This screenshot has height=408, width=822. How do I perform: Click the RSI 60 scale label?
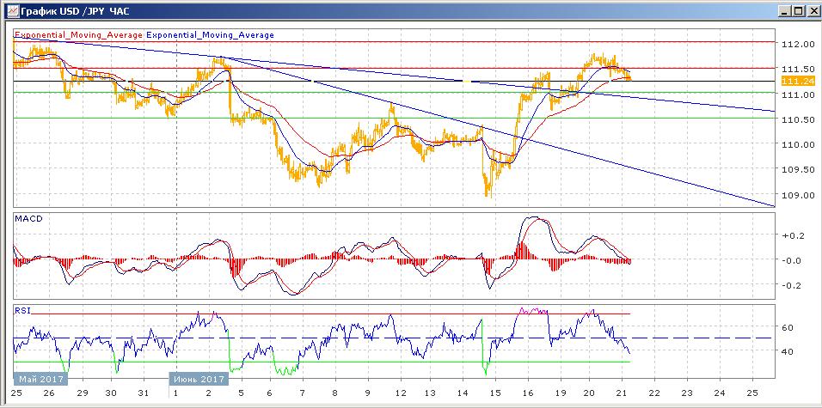pos(787,327)
